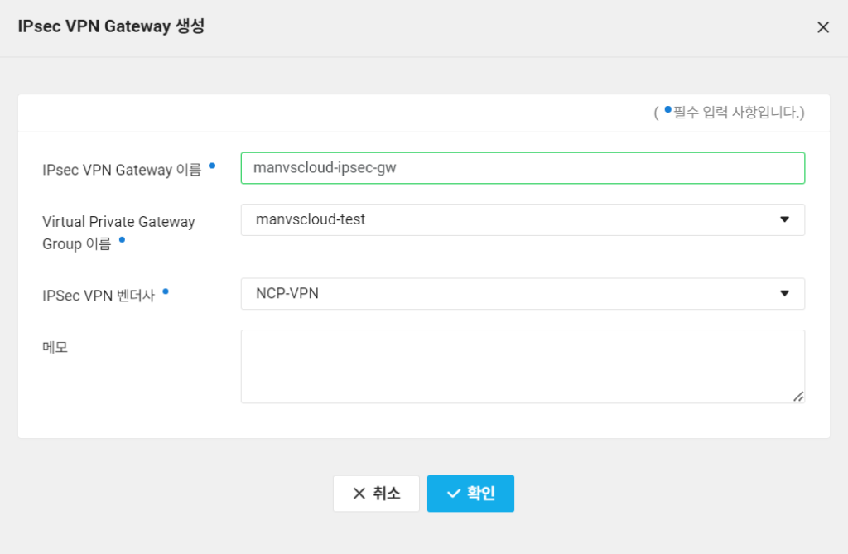
Task: Open the IPSec VPN 벤더사 vendor dropdown
Action: tap(522, 293)
